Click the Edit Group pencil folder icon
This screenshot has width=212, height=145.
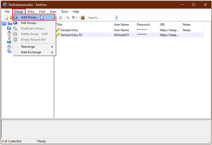click(x=15, y=23)
